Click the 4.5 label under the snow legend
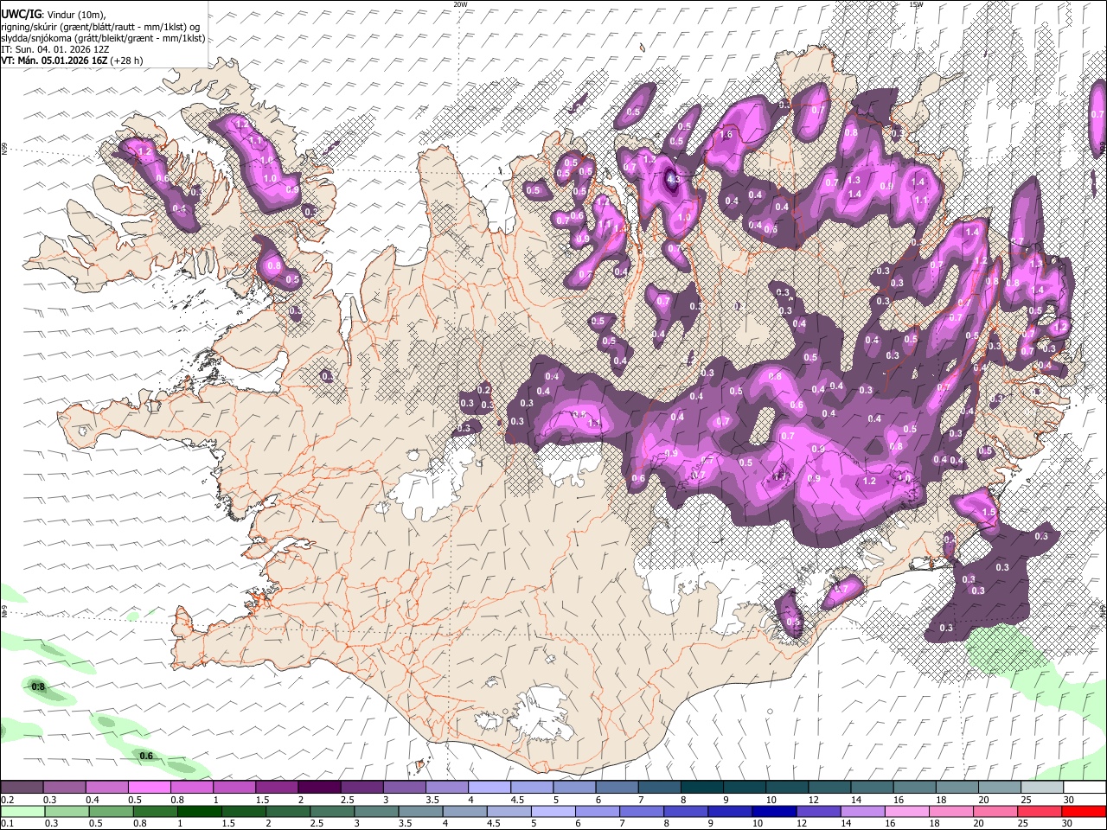 [516, 800]
